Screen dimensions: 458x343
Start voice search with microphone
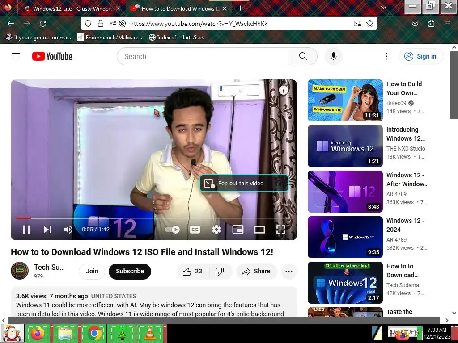[x=334, y=56]
